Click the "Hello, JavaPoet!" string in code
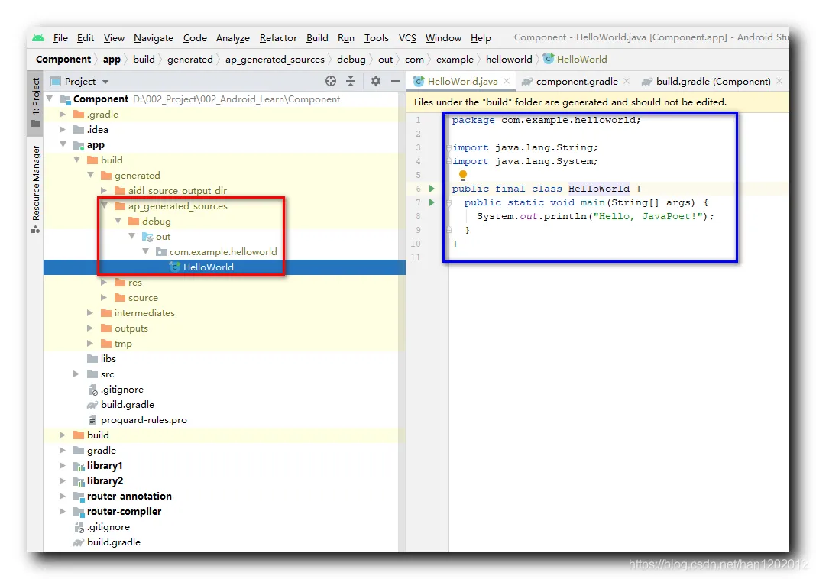Image resolution: width=816 pixels, height=579 pixels. [649, 216]
